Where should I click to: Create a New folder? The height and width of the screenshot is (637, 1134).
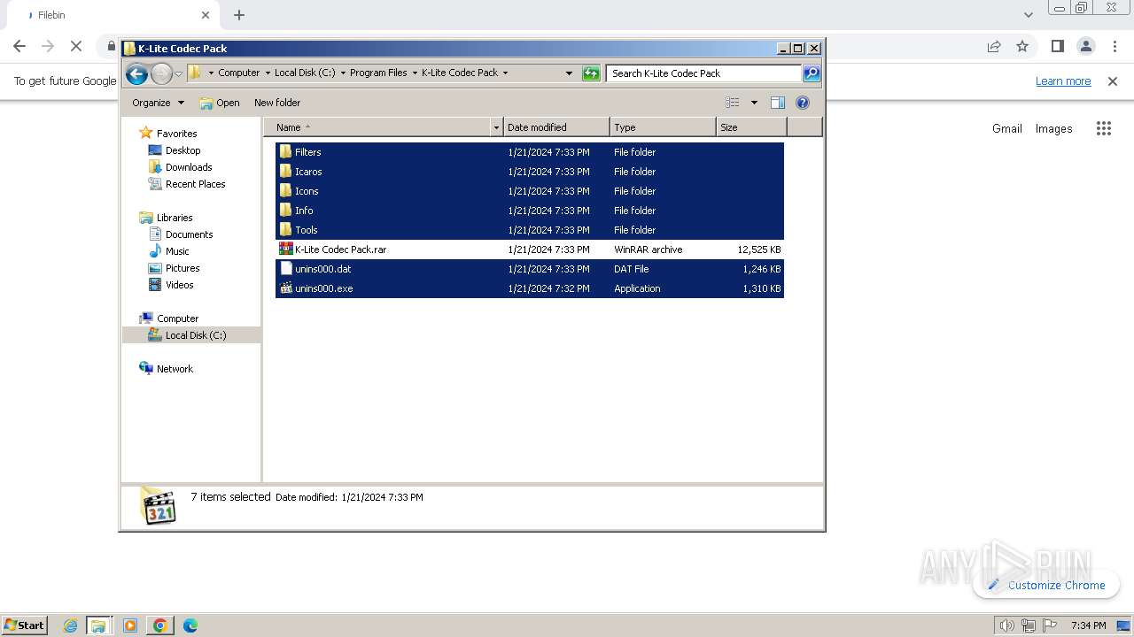pos(277,103)
